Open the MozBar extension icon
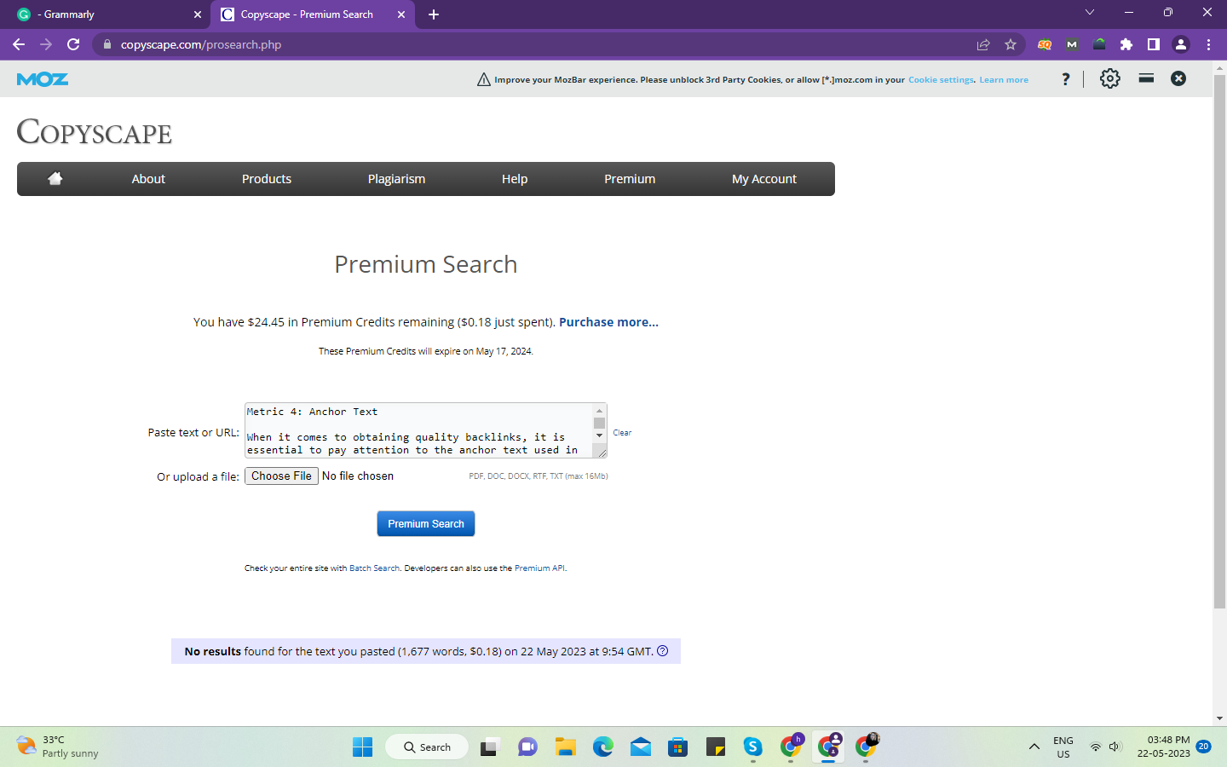Viewport: 1227px width, 767px height. click(1072, 44)
